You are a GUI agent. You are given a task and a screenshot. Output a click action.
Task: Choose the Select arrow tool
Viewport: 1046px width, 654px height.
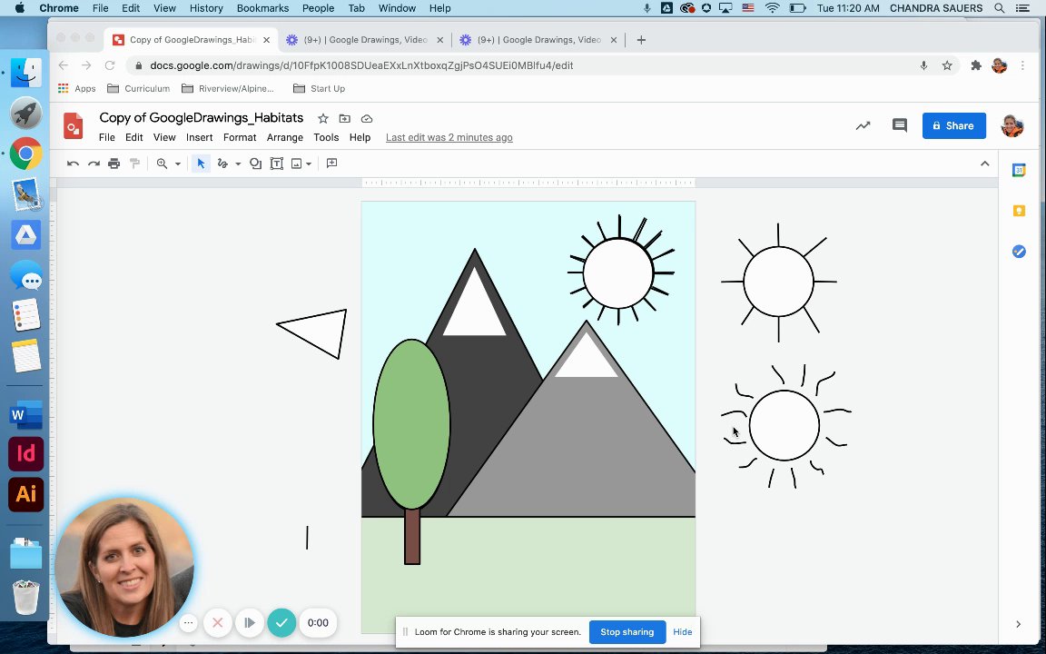[x=201, y=163]
